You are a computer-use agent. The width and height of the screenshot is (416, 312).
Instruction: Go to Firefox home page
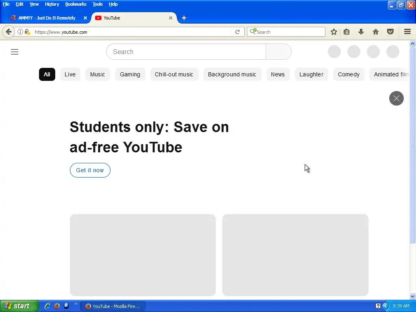pyautogui.click(x=376, y=32)
